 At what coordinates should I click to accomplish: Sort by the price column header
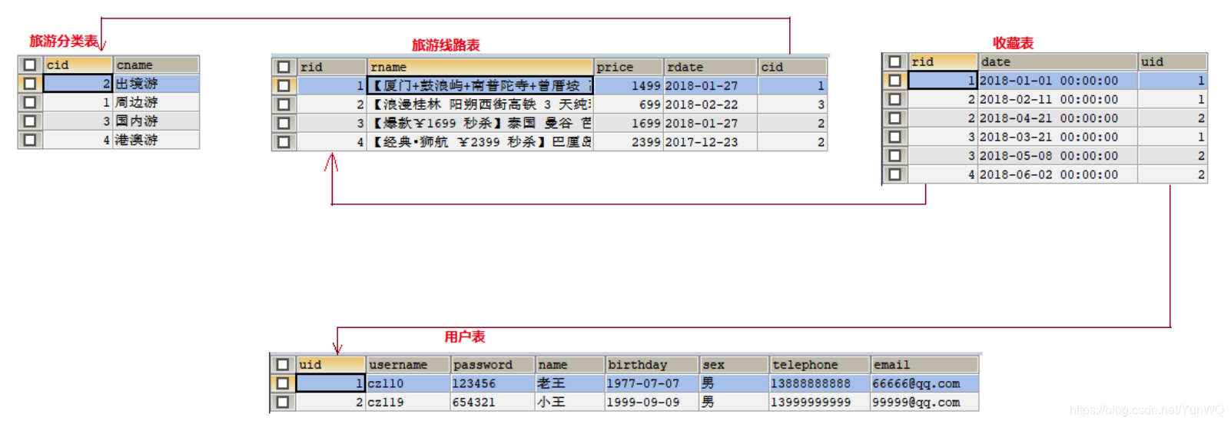[x=629, y=67]
